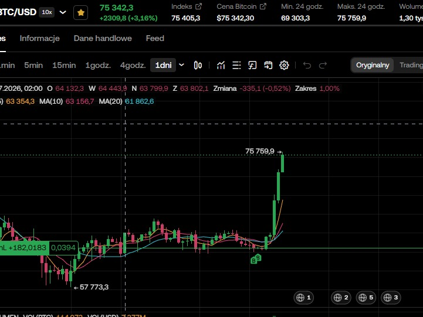
Task: Click the drawing tools icon
Action: pos(252,65)
